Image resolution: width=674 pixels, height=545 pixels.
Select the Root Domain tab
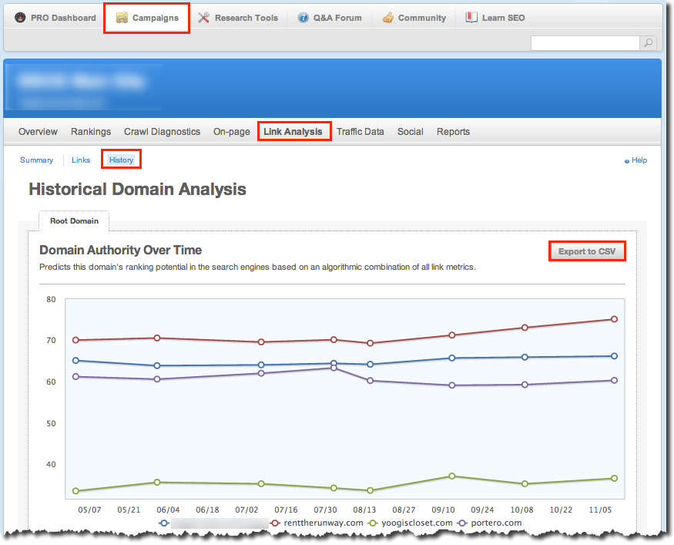[x=74, y=221]
